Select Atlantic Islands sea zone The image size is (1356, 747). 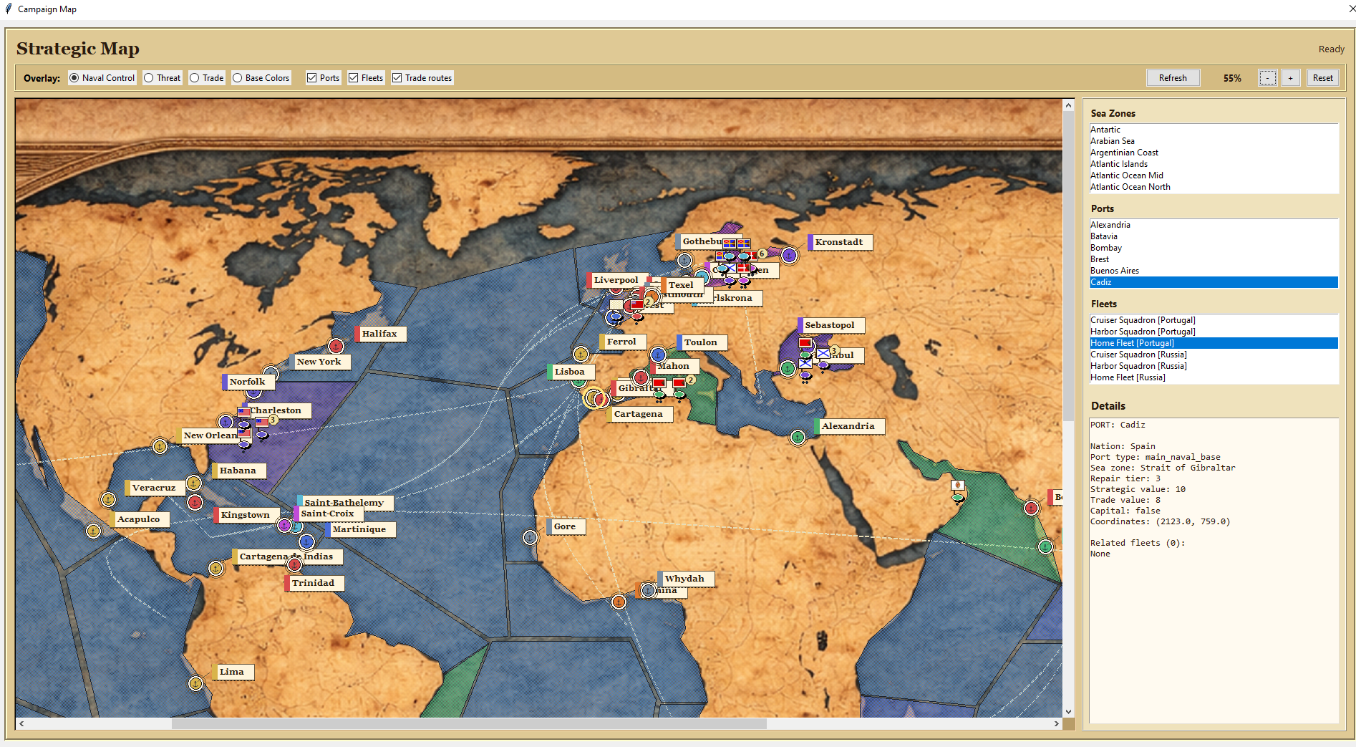pos(1214,164)
